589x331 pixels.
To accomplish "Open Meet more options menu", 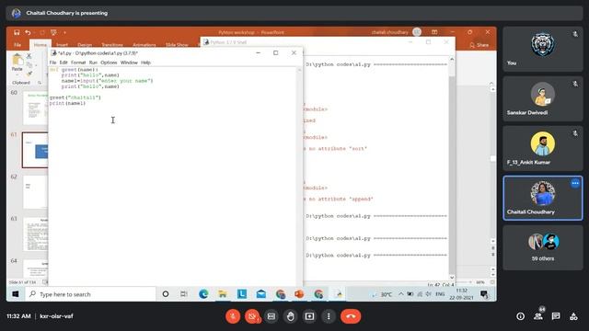I will [329, 316].
